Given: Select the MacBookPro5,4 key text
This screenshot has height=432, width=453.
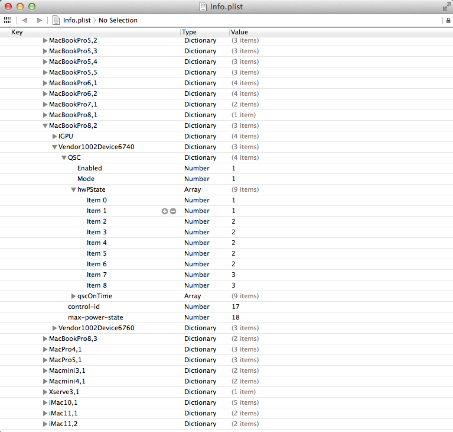Looking at the screenshot, I should pos(73,62).
